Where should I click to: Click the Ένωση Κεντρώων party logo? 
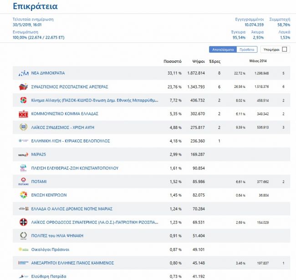[x=23, y=195]
